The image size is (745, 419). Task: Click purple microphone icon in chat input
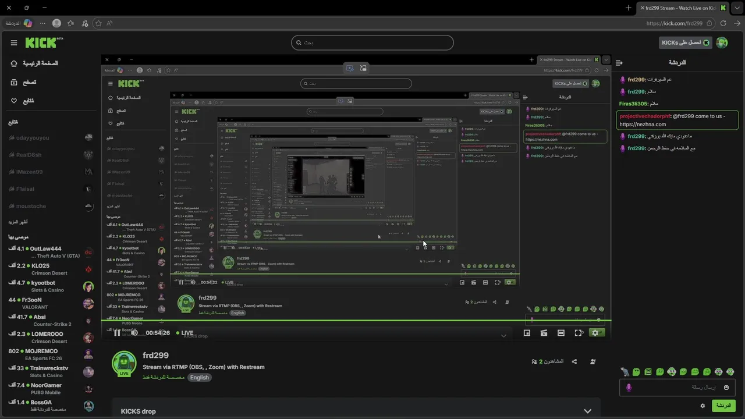pos(629,388)
